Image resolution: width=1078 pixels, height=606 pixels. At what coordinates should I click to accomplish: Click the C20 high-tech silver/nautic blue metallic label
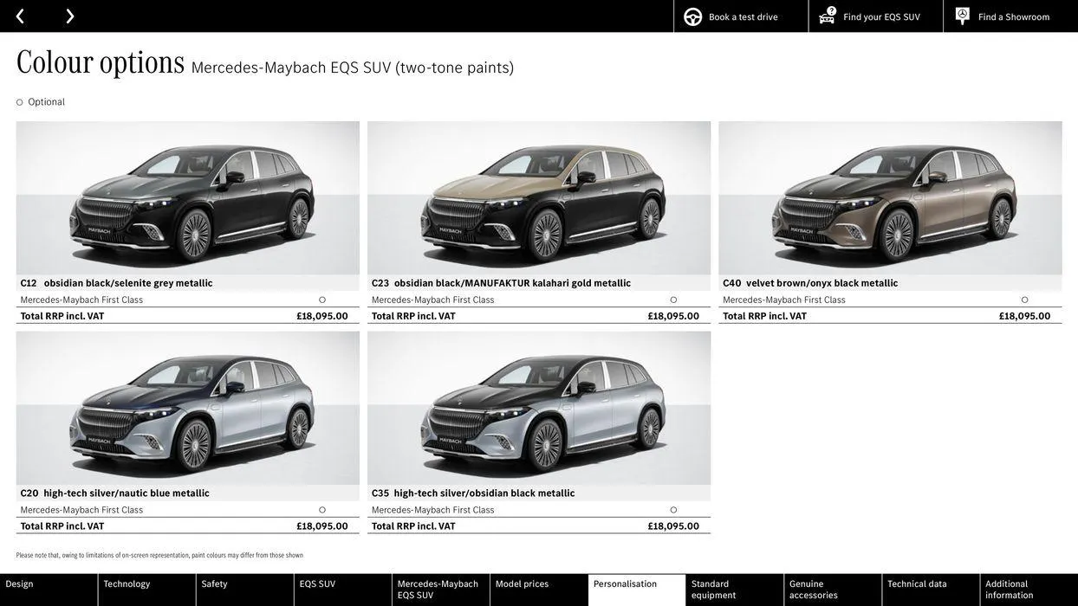coord(114,493)
